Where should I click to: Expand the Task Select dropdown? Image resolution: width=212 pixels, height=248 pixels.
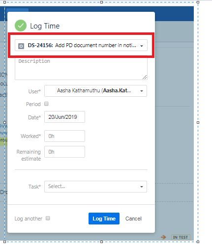click(x=95, y=187)
